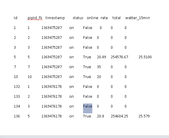Click the watter_15min header text
The image size is (169, 138).
[x=138, y=18]
